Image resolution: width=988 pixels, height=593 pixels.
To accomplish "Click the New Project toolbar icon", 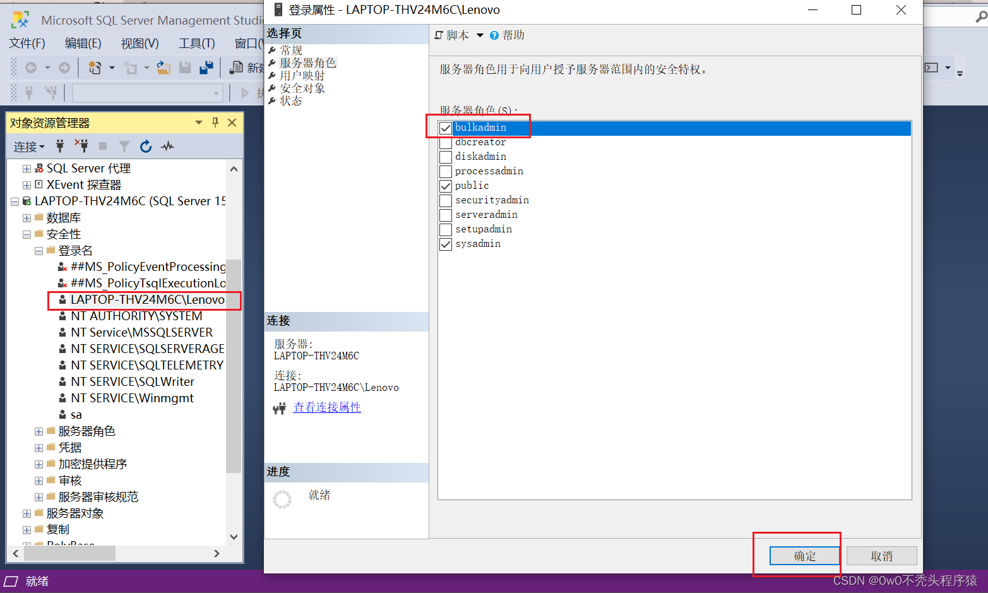I will click(95, 68).
